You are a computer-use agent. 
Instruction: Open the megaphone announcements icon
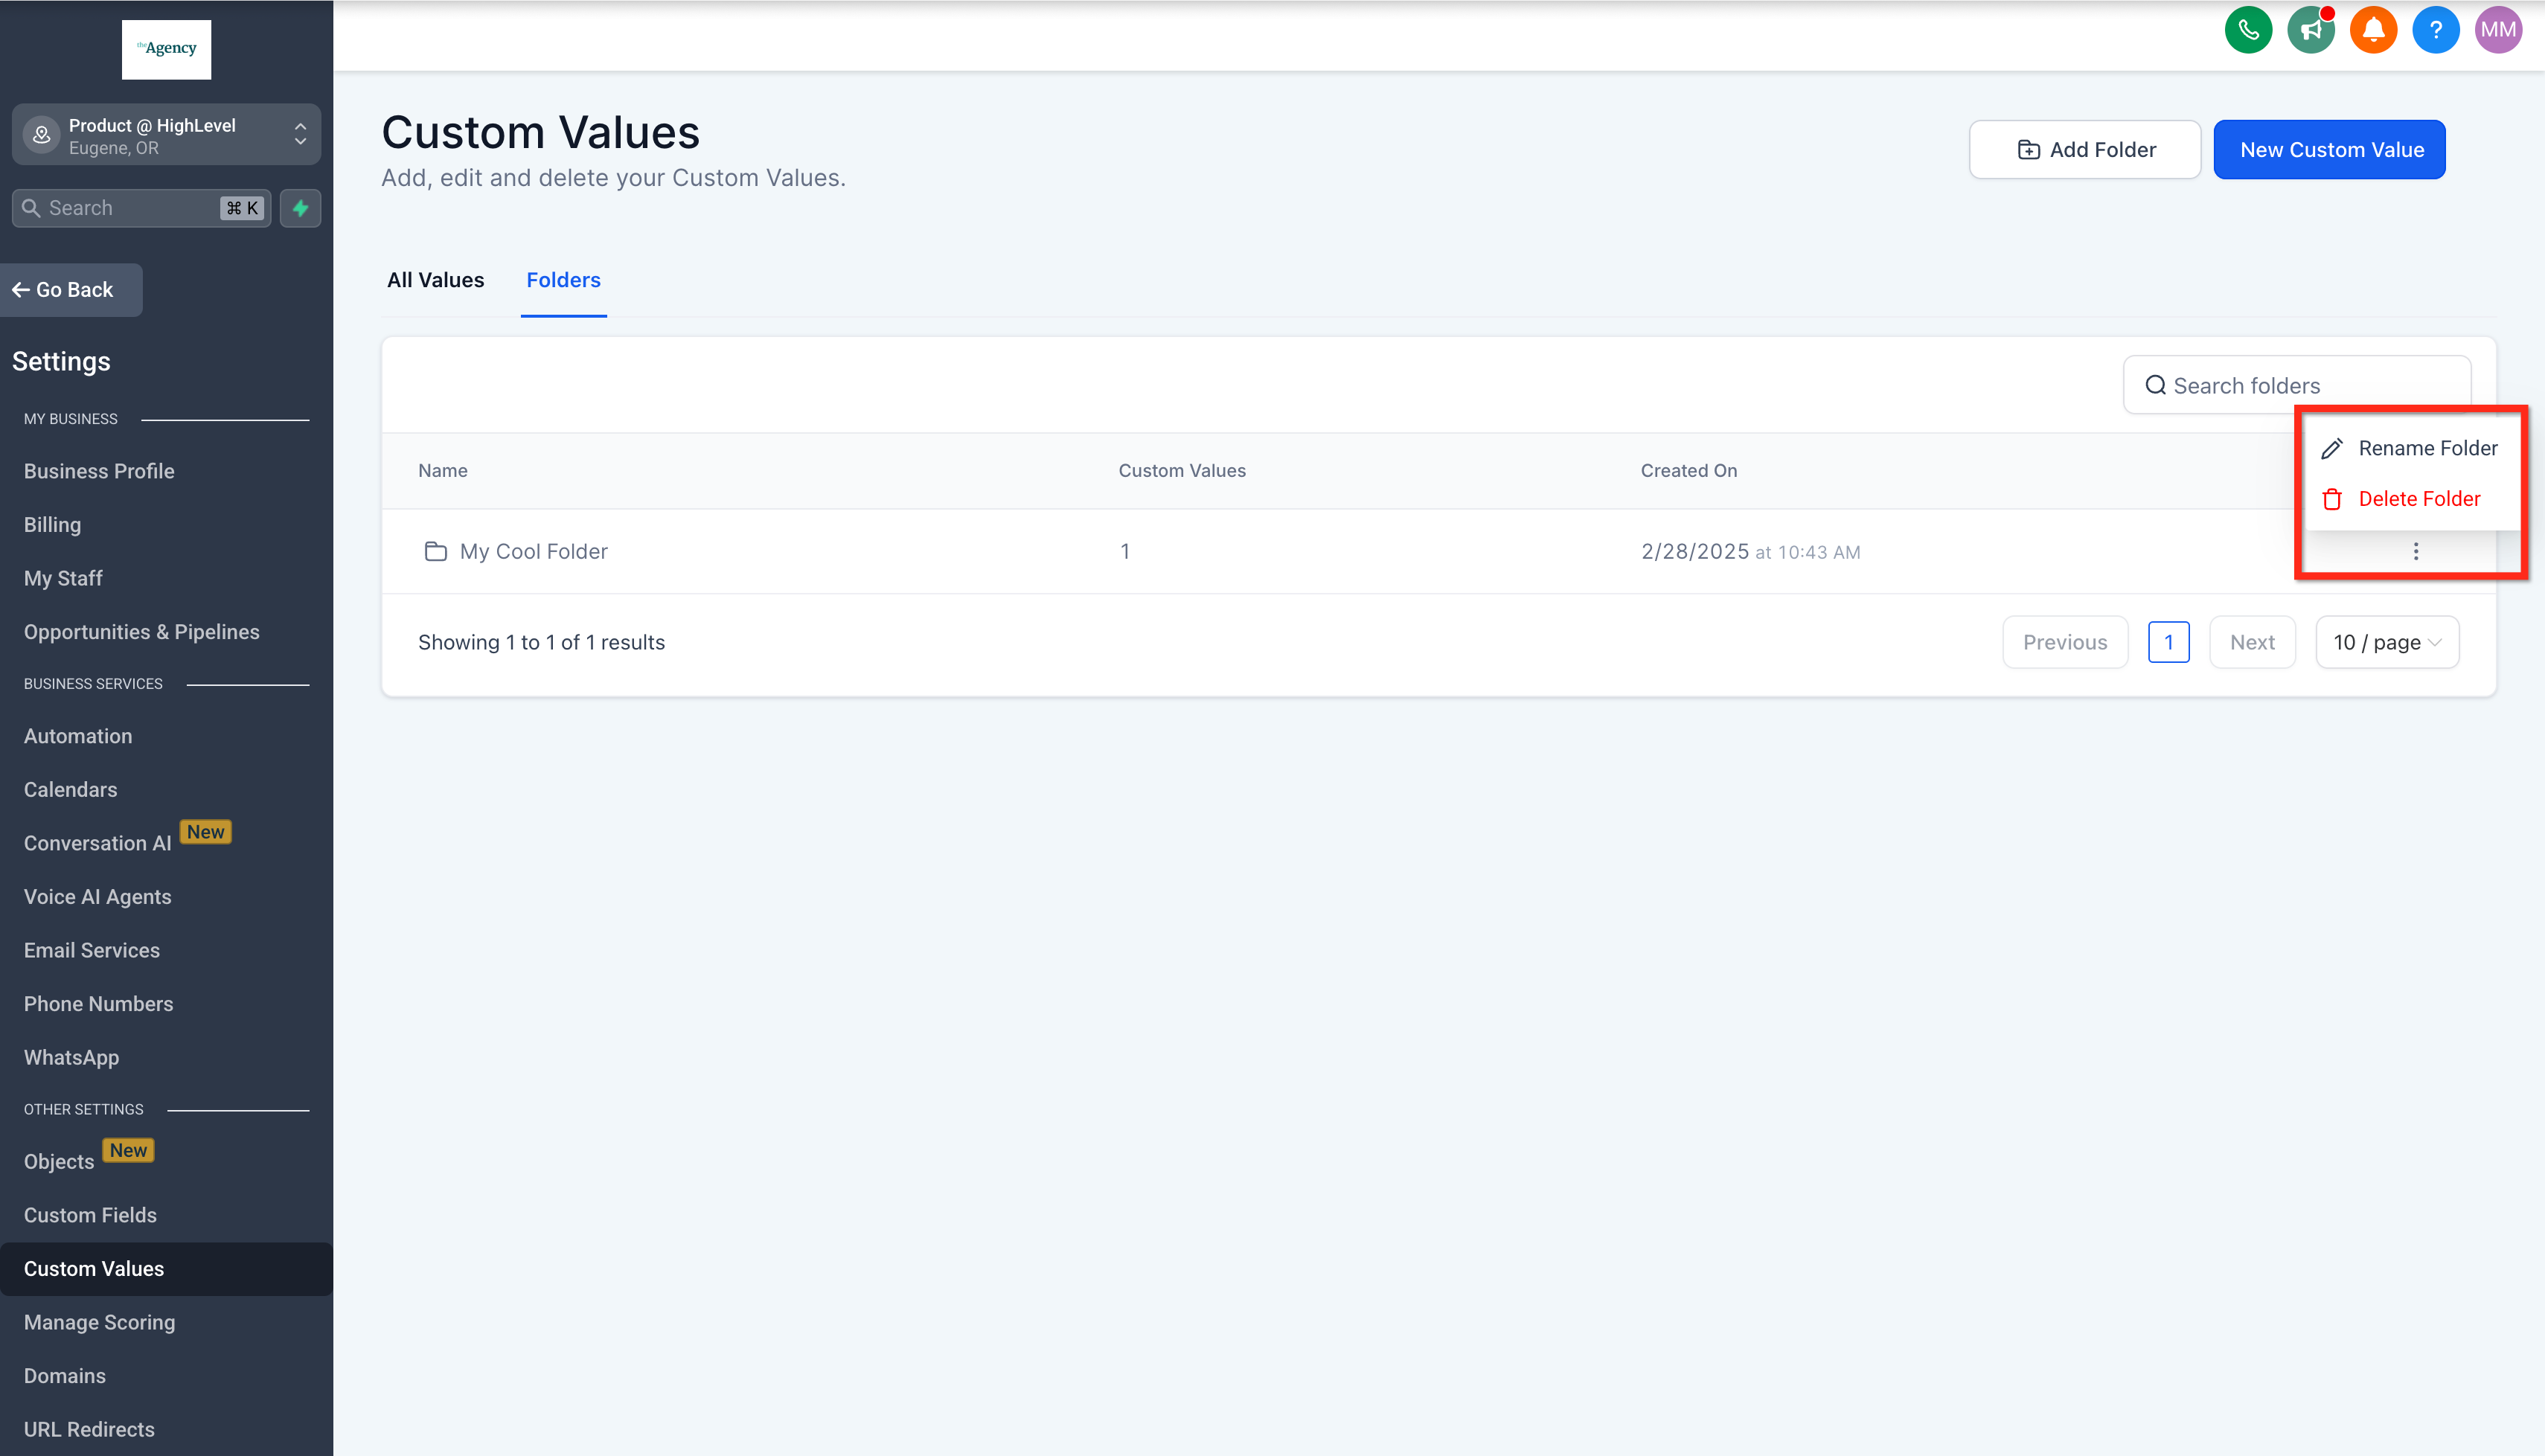click(x=2310, y=30)
